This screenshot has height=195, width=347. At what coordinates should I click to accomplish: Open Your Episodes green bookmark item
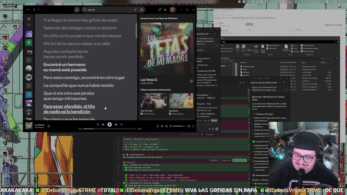pos(29,43)
